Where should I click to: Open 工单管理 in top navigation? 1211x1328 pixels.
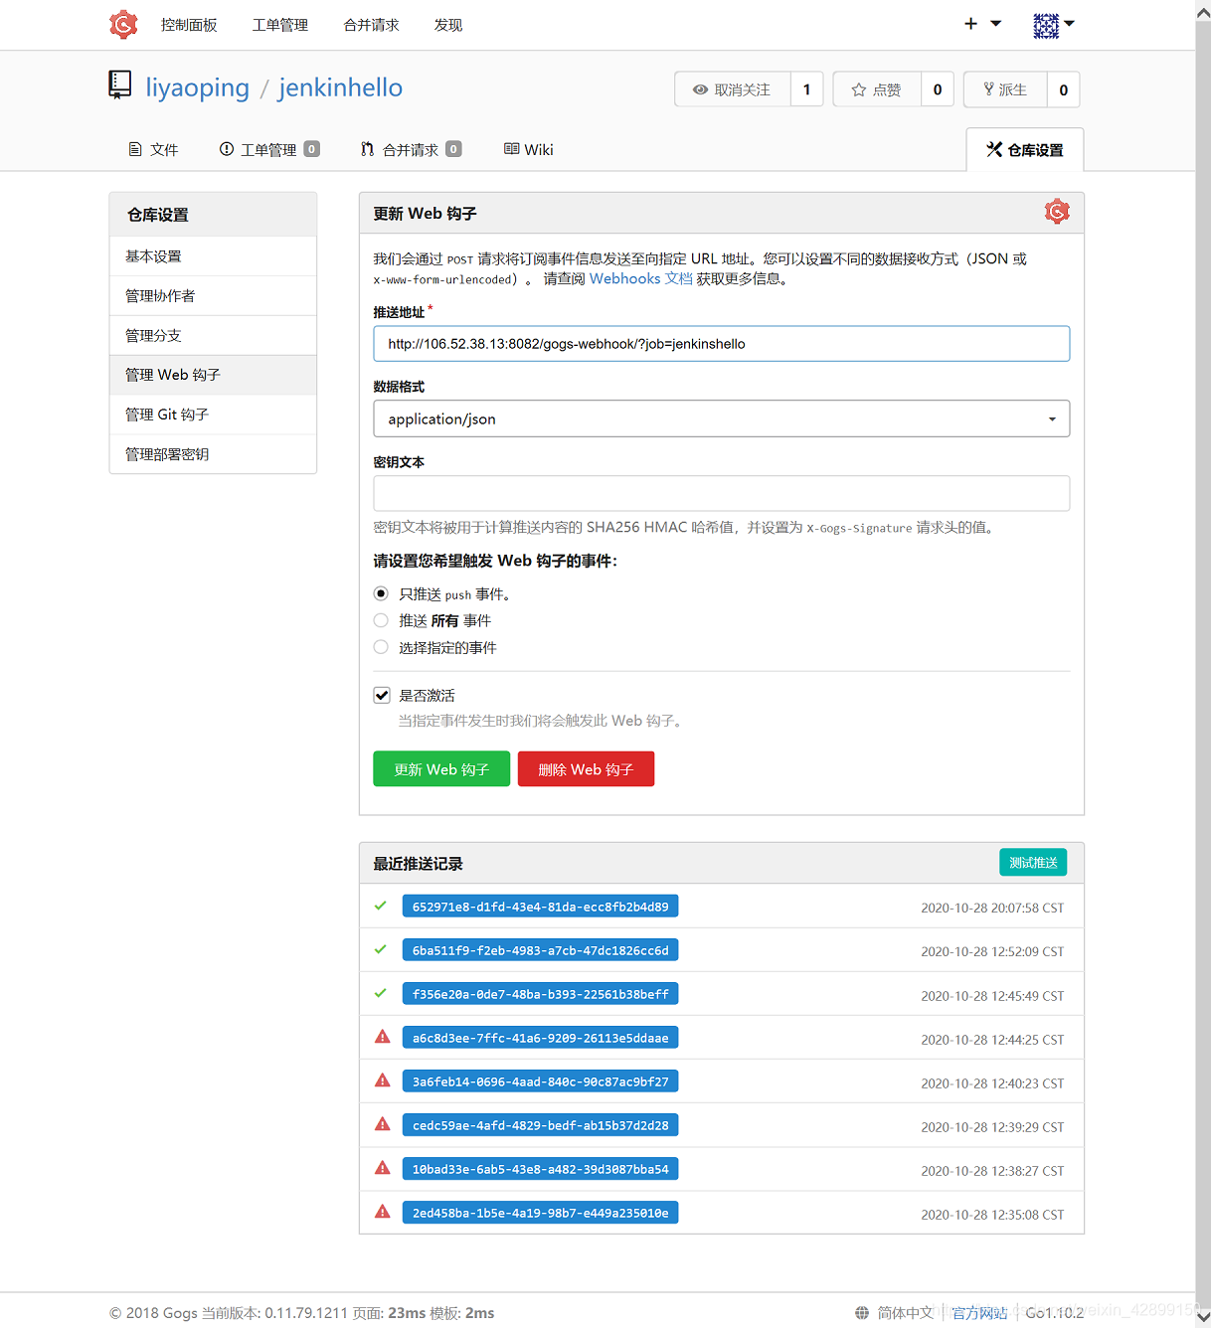tap(280, 25)
